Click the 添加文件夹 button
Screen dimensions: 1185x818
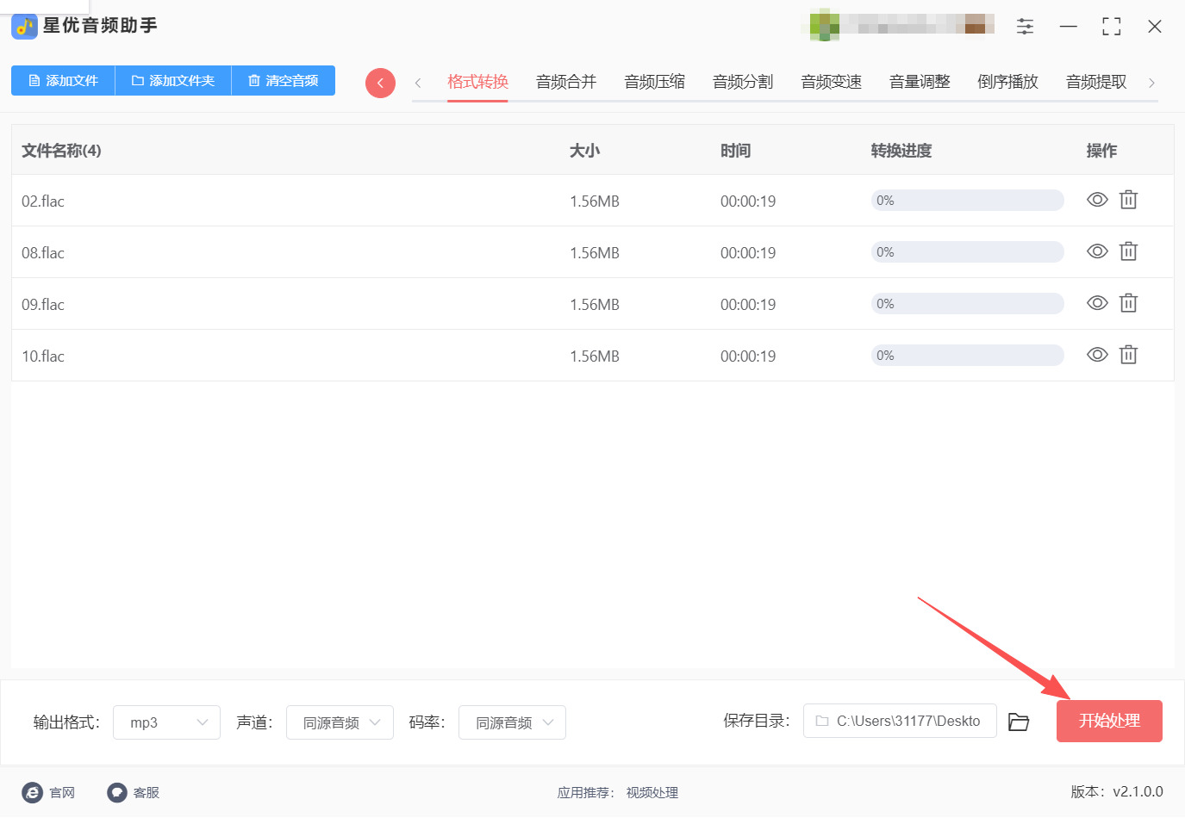click(173, 80)
